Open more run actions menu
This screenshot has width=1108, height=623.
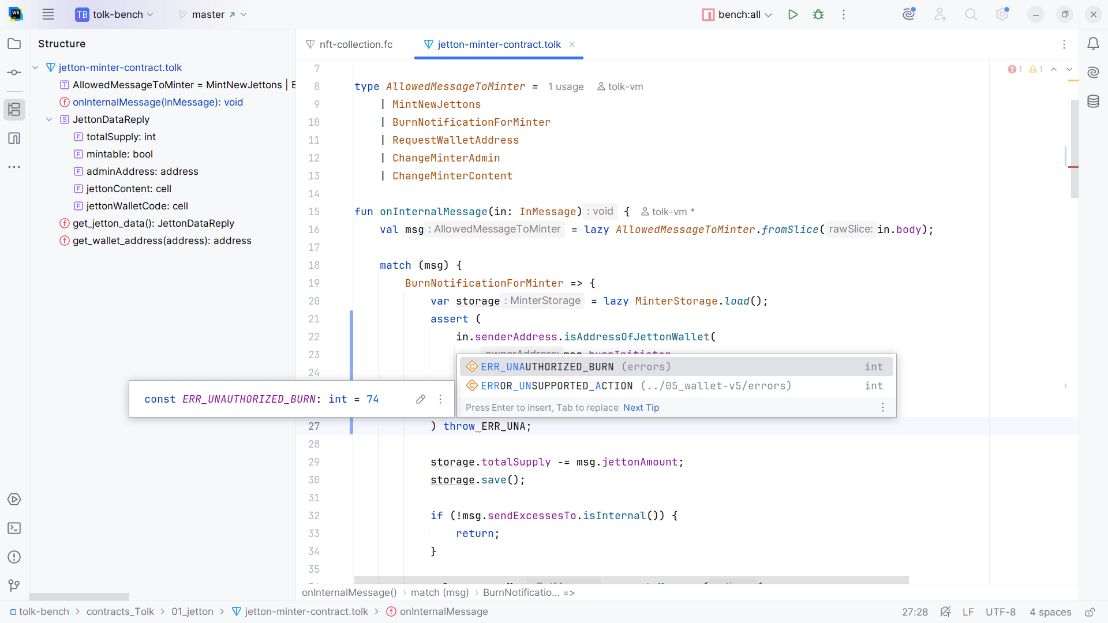point(844,14)
